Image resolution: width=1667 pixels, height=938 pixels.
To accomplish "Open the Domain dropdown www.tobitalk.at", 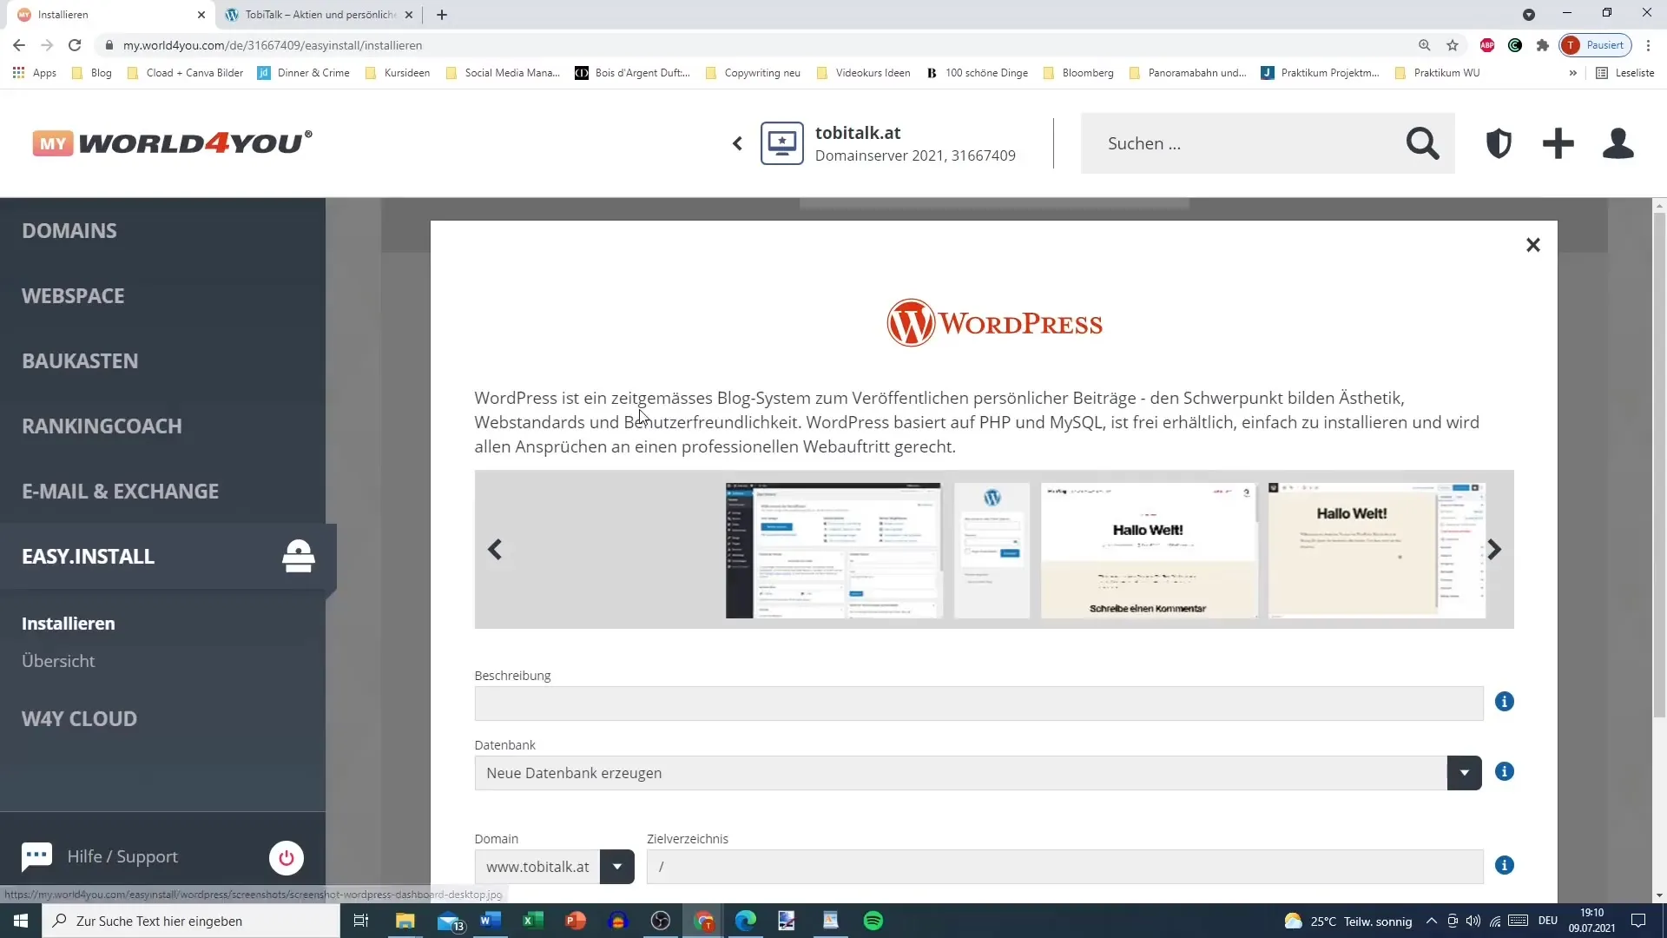I will (x=616, y=867).
